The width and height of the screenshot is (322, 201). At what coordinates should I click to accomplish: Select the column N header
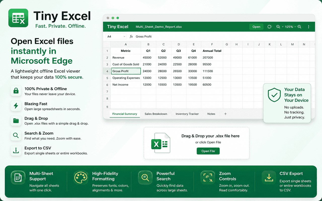click(304, 44)
